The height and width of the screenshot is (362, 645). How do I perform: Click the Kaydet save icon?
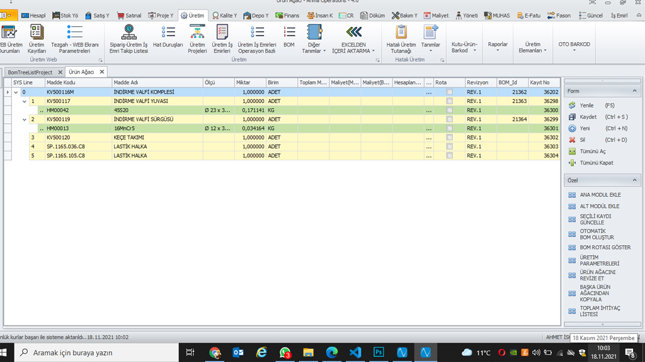pyautogui.click(x=572, y=117)
